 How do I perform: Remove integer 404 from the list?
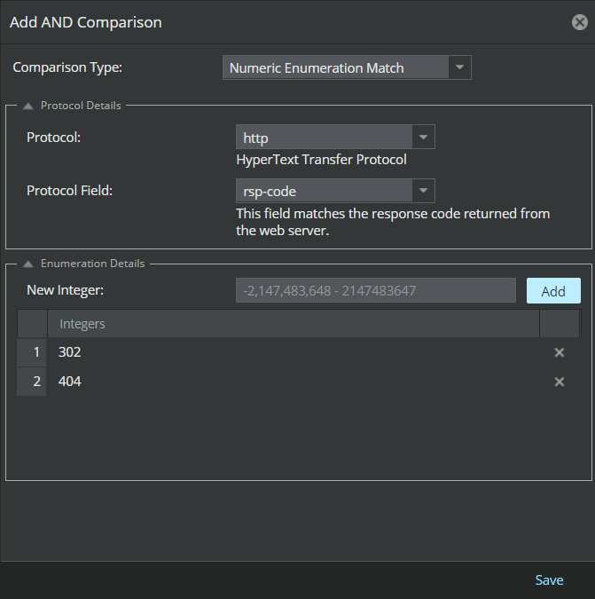pos(560,382)
